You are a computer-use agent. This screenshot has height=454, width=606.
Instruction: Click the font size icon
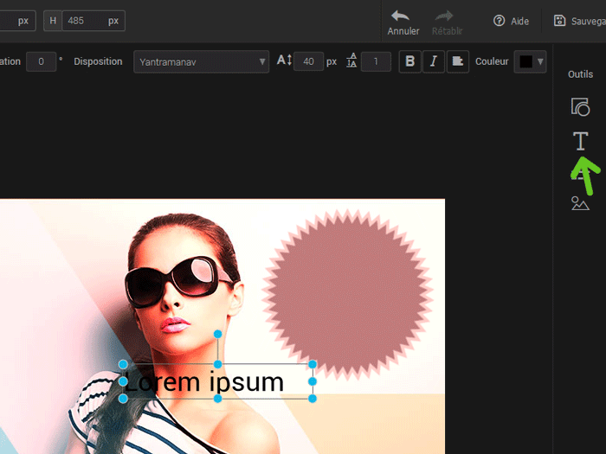point(284,61)
